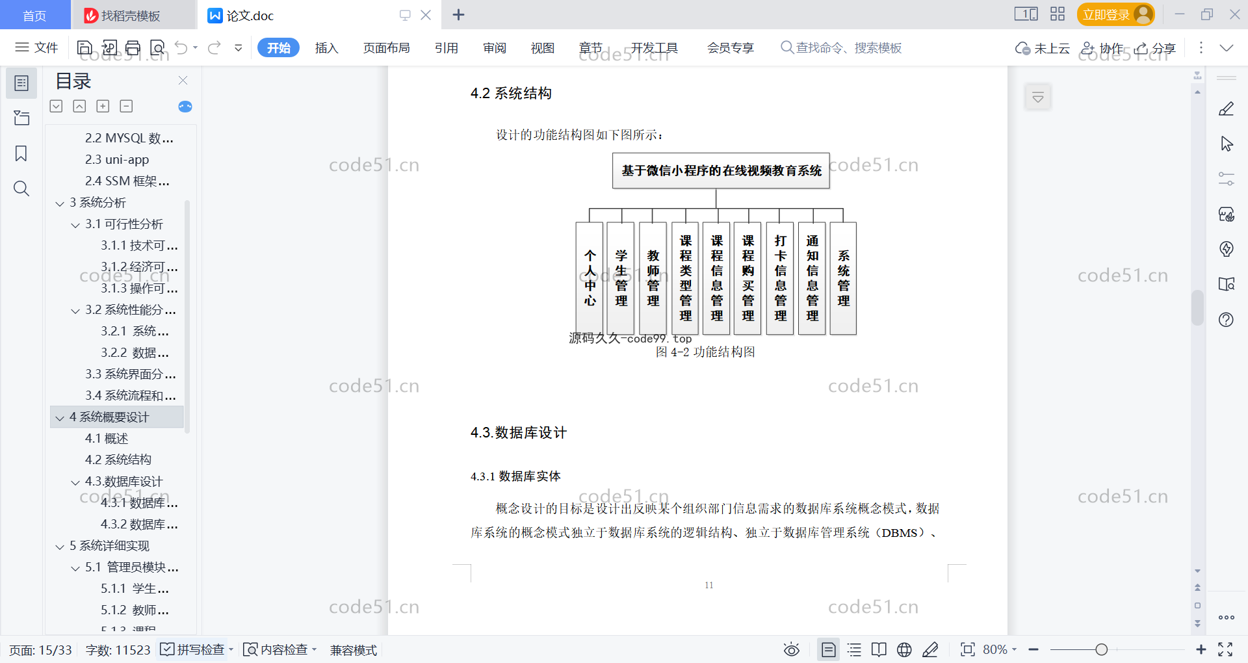1248x663 pixels.
Task: Click the 协作 collaborate button
Action: tap(1102, 48)
